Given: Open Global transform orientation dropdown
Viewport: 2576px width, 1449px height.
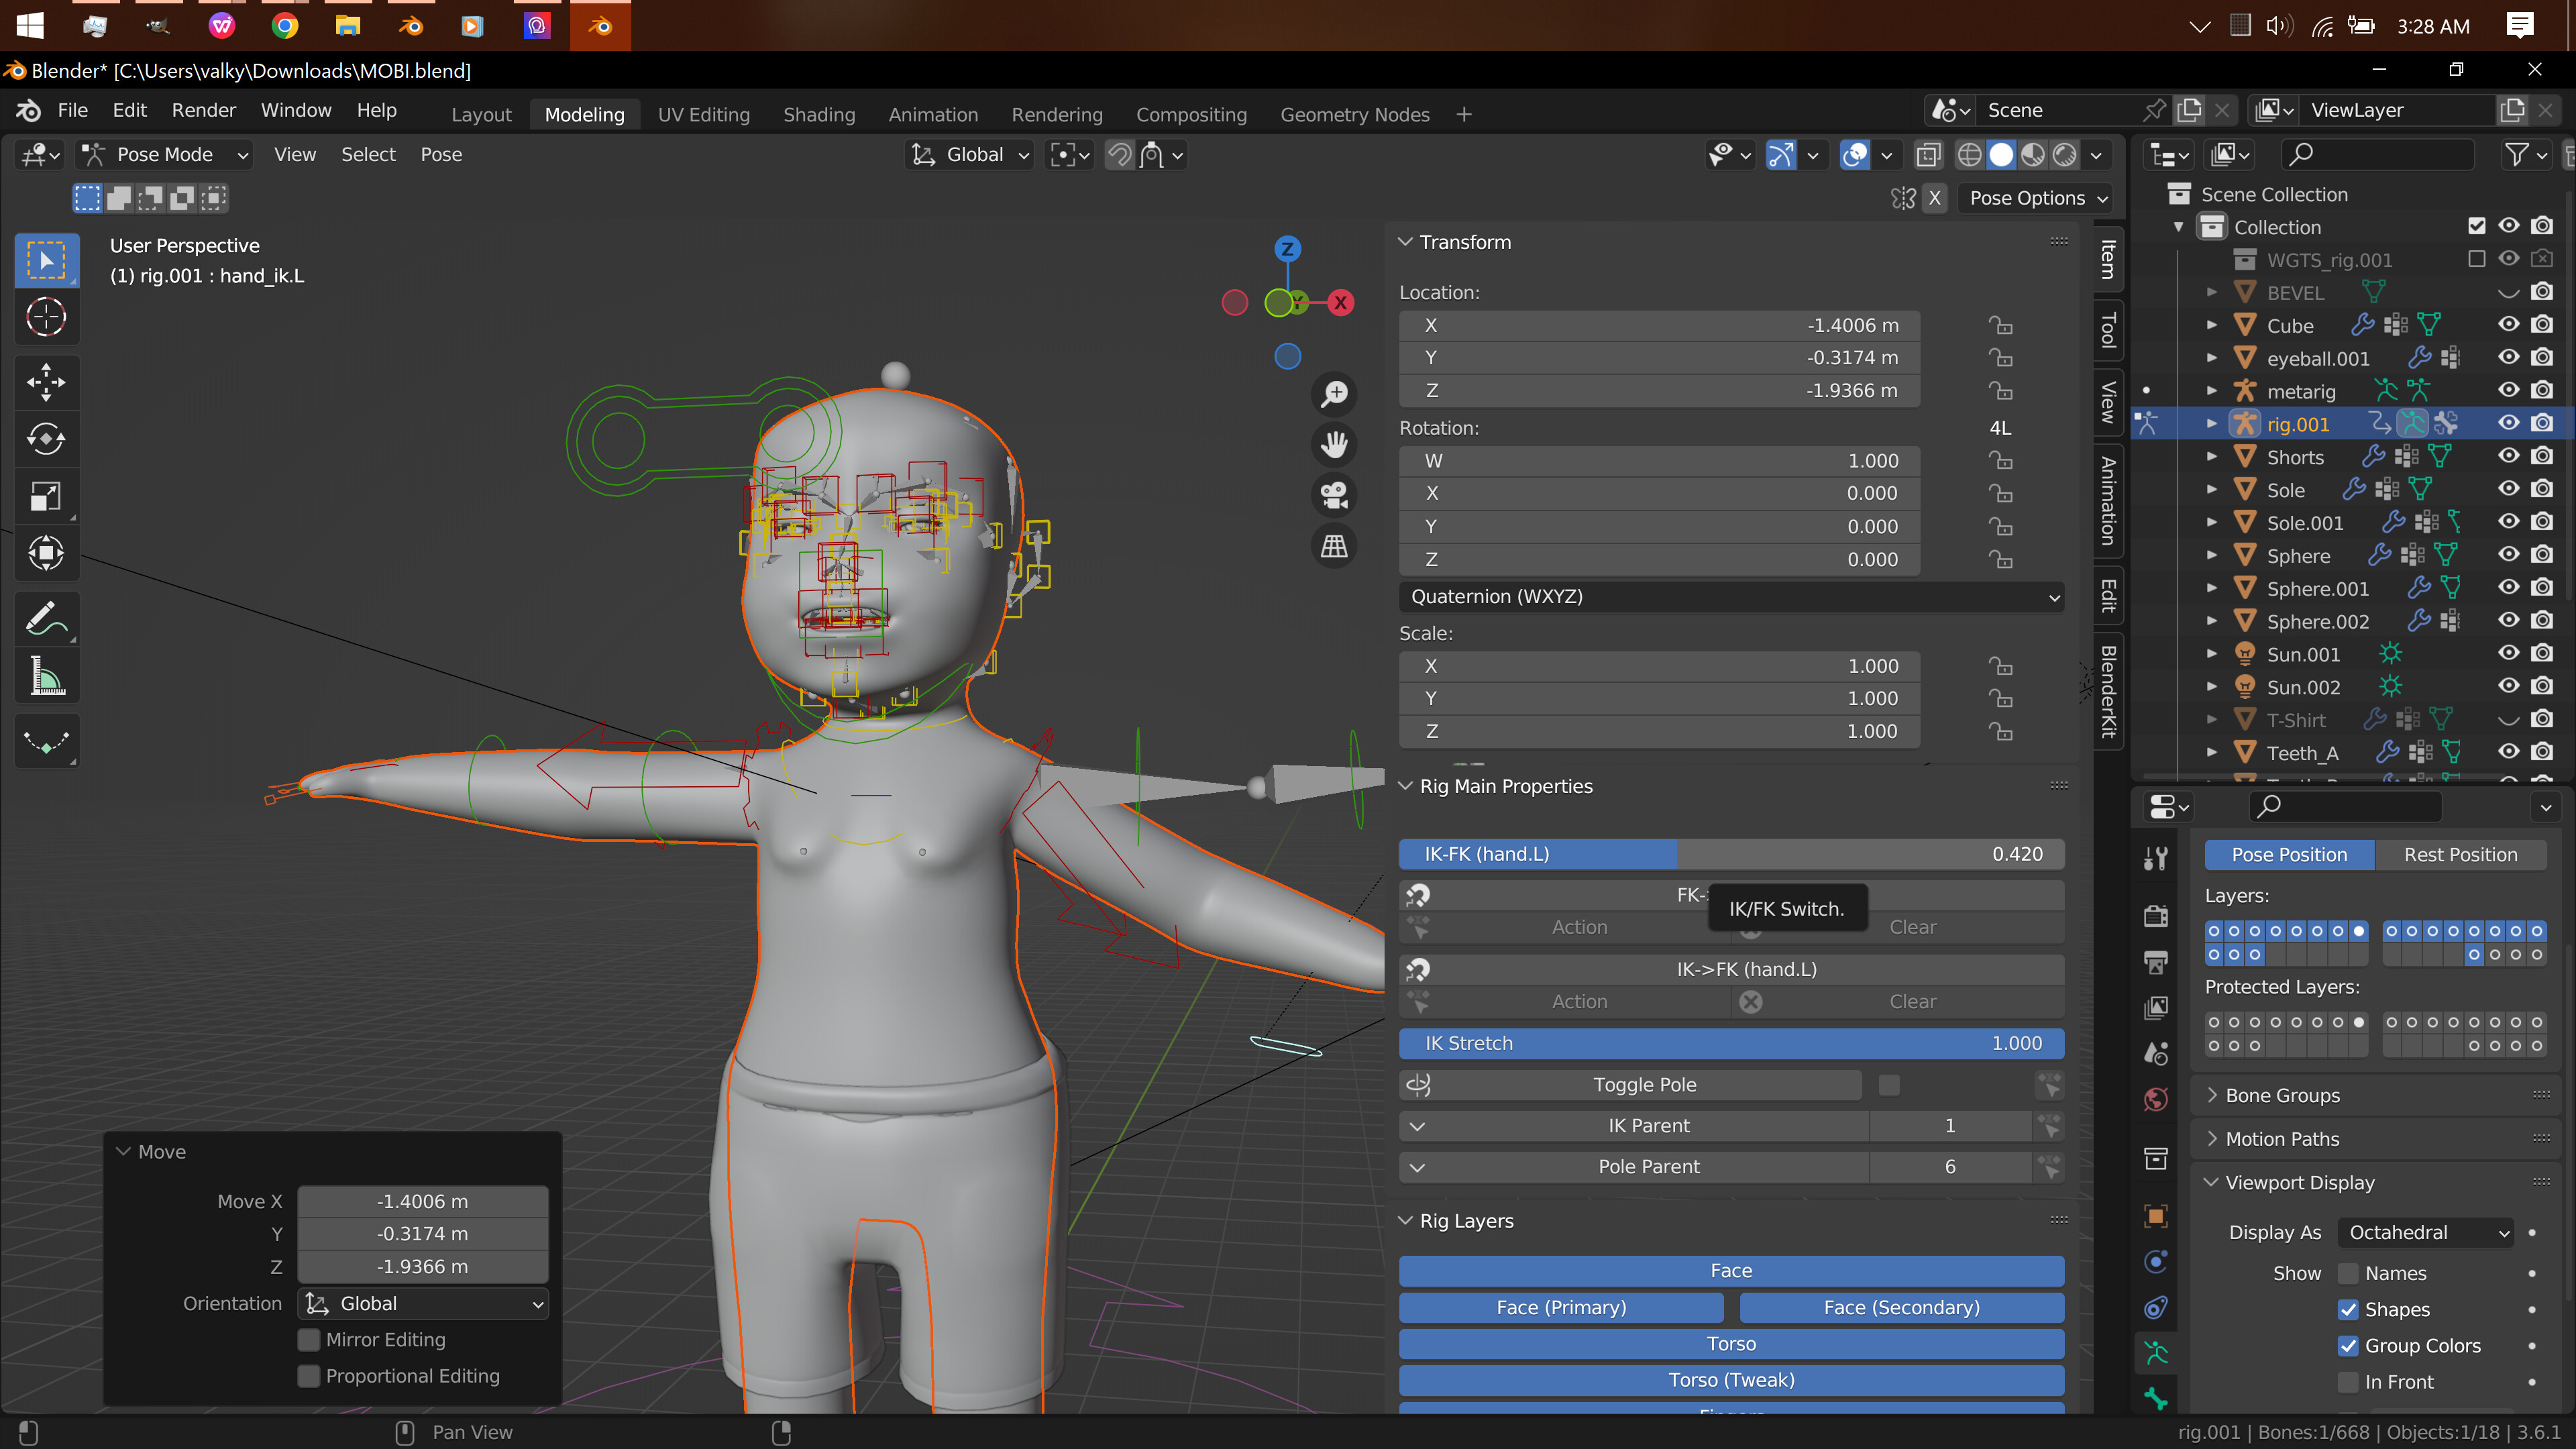Looking at the screenshot, I should click(x=970, y=154).
